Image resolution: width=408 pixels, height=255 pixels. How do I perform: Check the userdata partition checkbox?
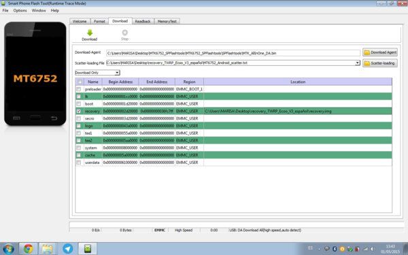79,162
